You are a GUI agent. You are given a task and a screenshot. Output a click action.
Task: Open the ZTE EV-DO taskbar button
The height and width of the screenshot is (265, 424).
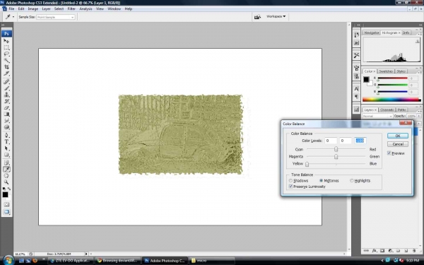point(71,261)
